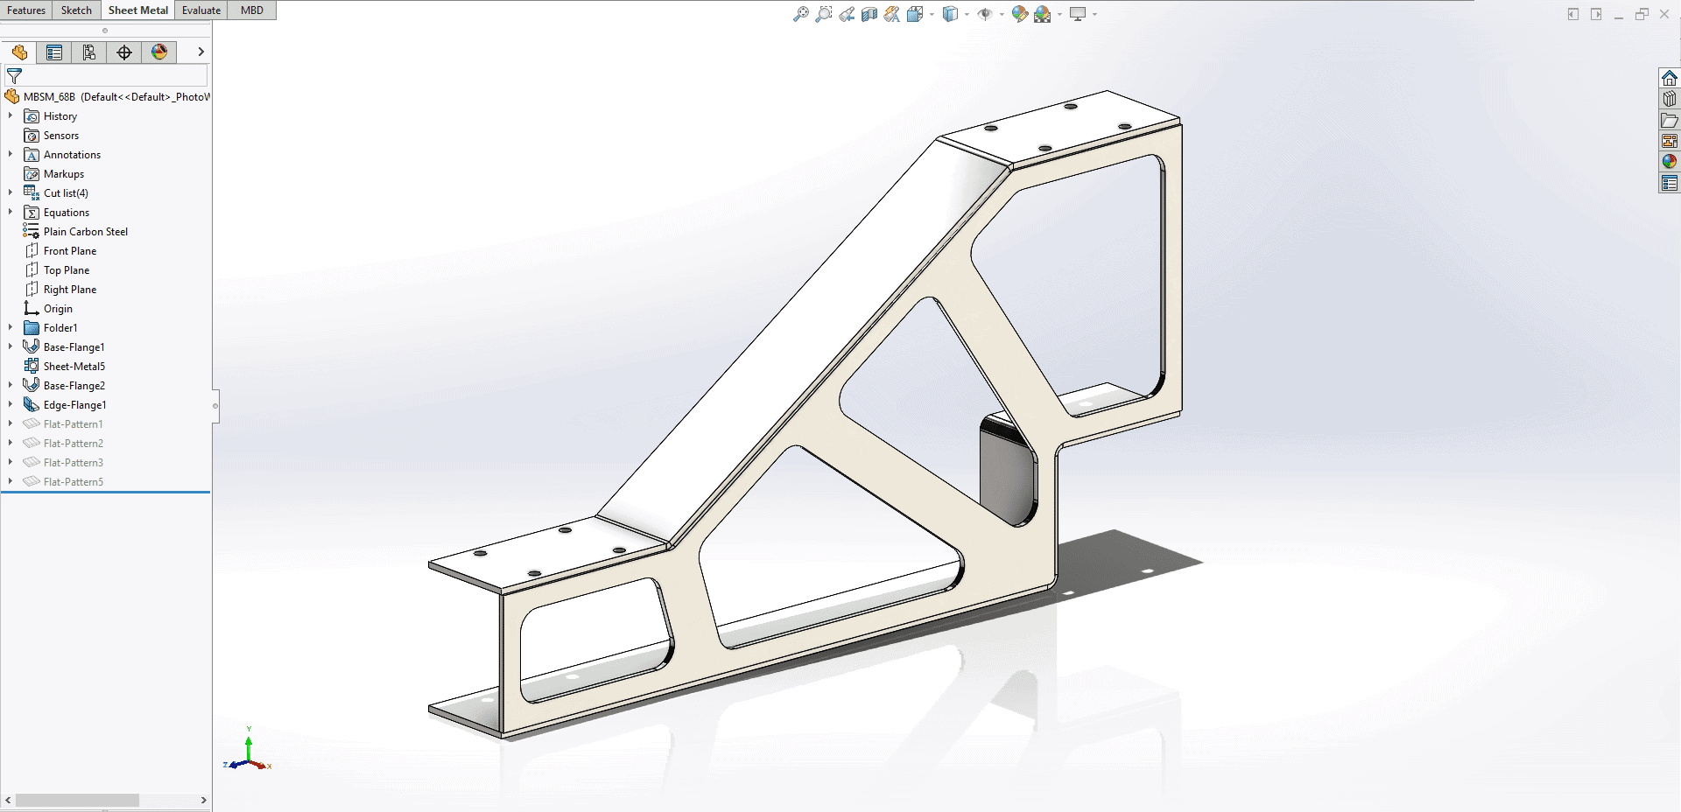
Task: Select the Front Plane
Action: click(60, 251)
